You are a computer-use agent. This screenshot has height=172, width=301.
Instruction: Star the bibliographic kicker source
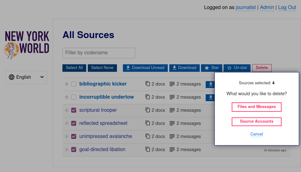click(x=66, y=84)
